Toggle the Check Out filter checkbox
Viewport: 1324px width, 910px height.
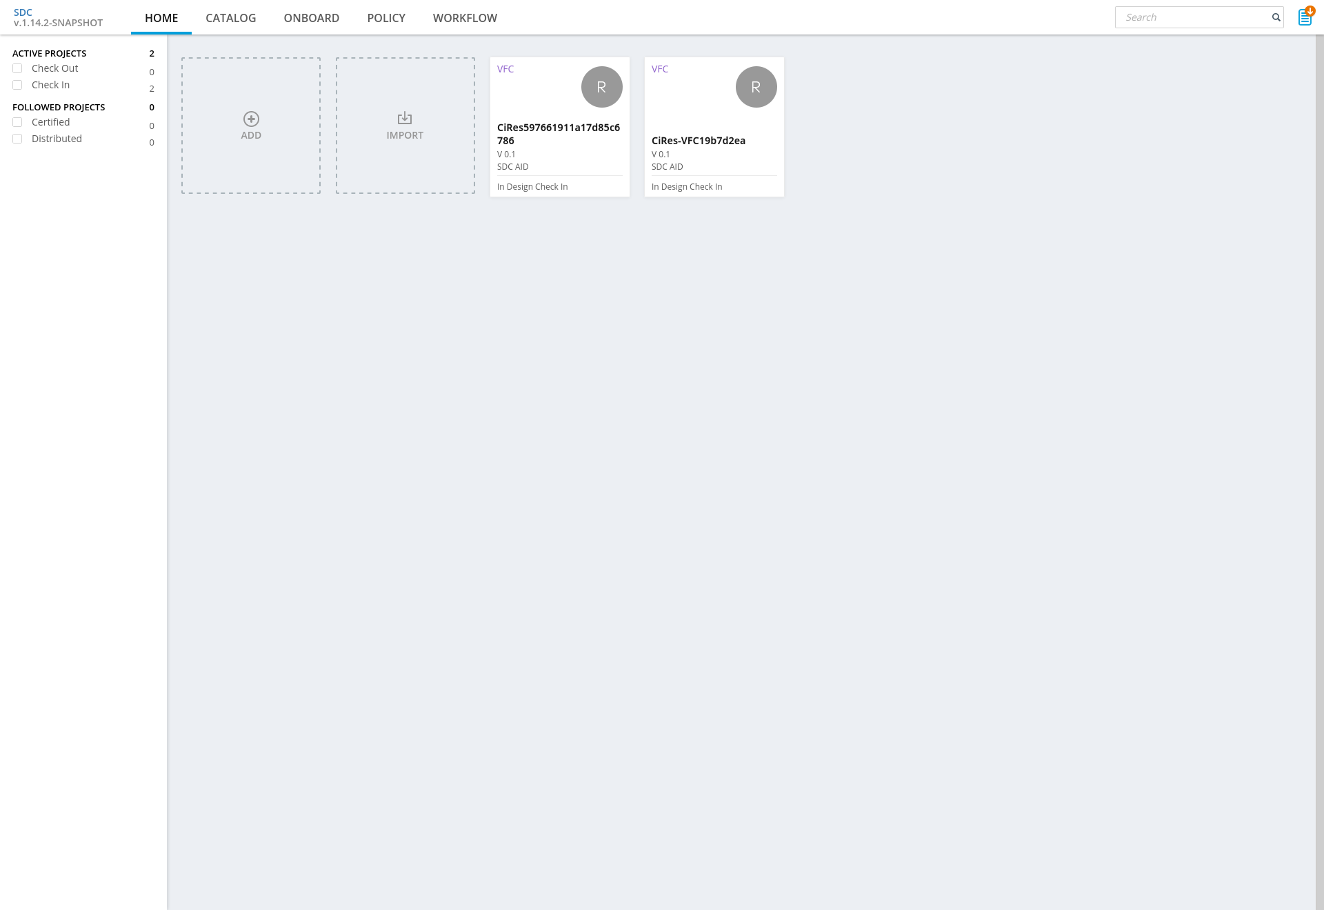(x=17, y=68)
